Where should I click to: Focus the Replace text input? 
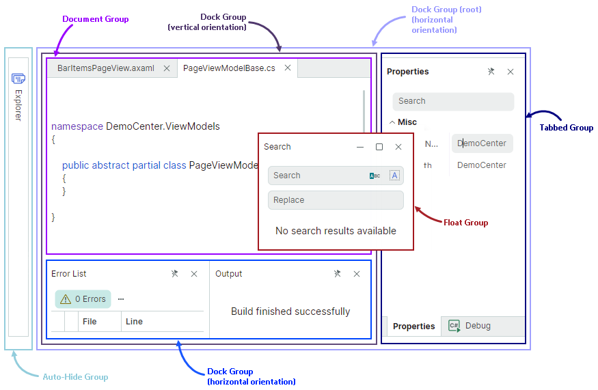point(336,200)
